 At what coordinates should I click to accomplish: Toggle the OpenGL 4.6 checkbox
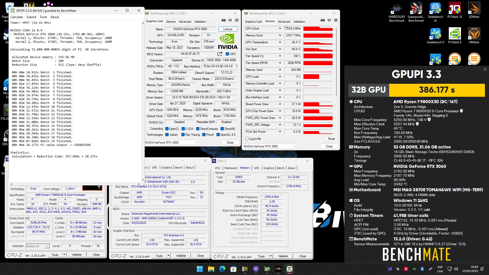pyautogui.click(x=218, y=135)
